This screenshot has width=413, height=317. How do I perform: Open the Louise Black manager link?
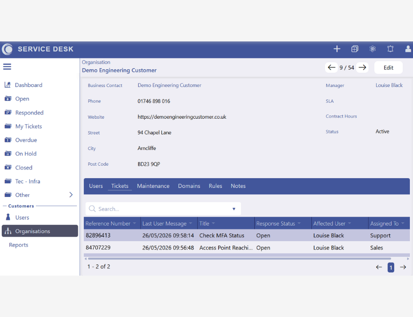click(389, 85)
